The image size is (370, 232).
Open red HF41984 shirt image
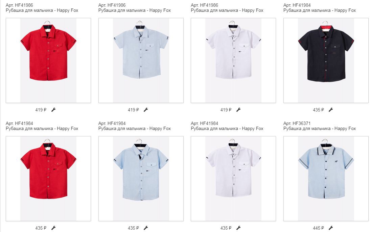[x=48, y=179]
